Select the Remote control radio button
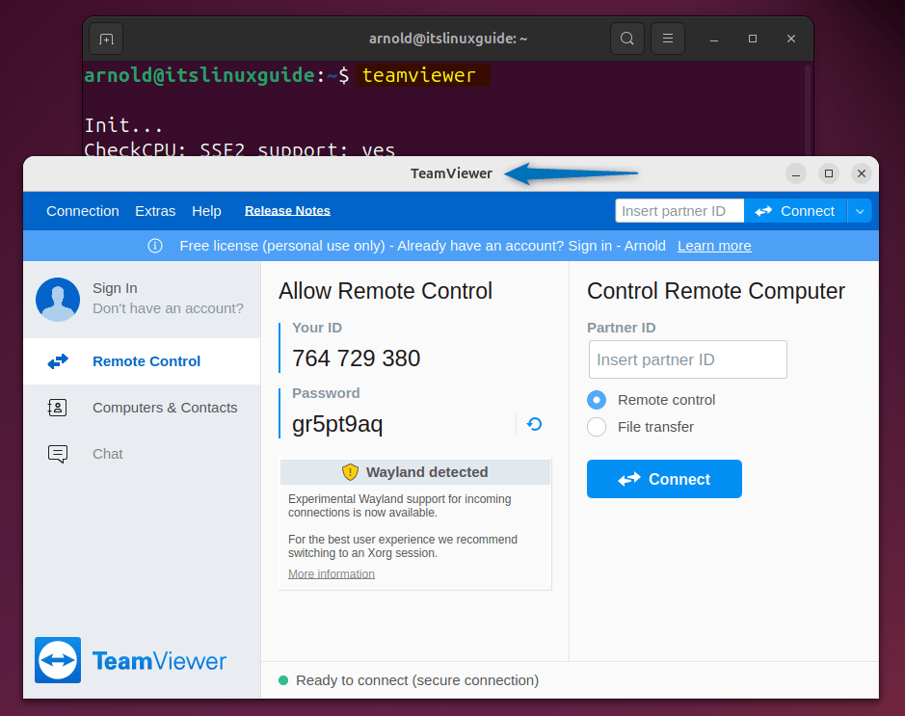The image size is (905, 716). click(x=597, y=400)
